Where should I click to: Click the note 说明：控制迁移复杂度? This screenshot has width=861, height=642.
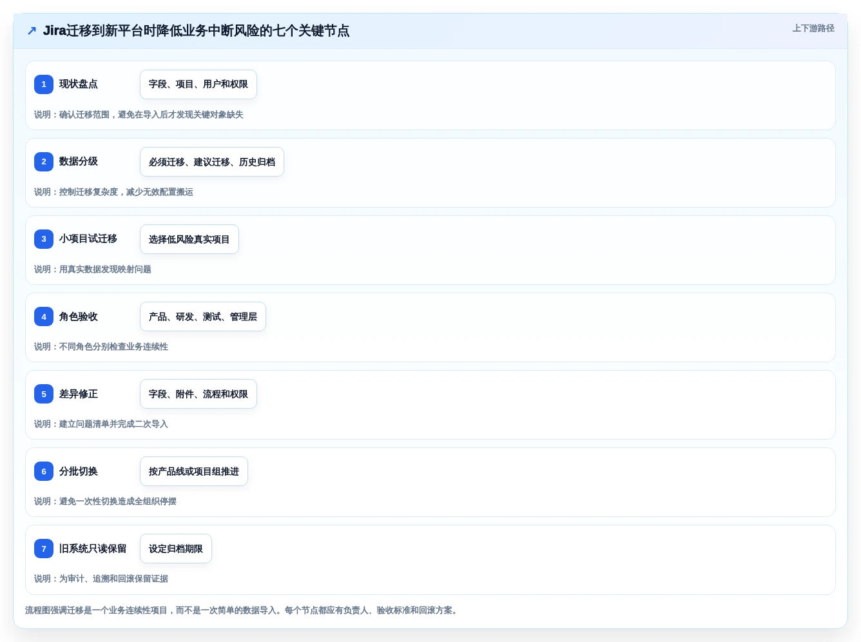pos(113,192)
